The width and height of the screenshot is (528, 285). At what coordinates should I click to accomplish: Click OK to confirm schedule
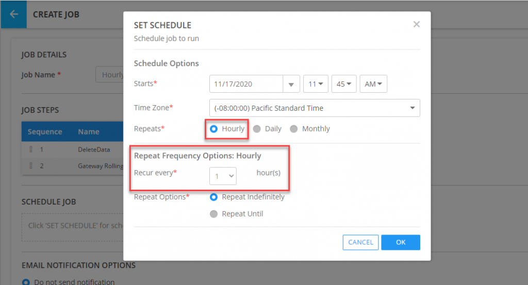(x=401, y=242)
